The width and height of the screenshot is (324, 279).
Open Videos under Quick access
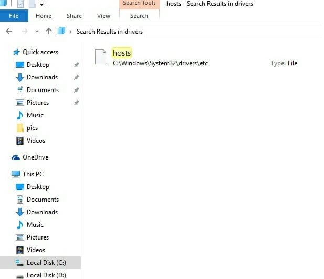(36, 141)
